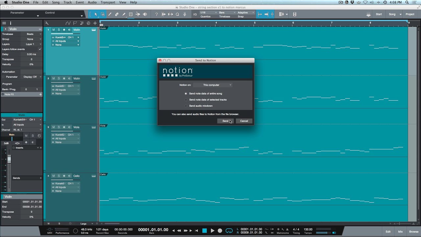Select the Paint tool
The width and height of the screenshot is (421, 237).
(x=124, y=14)
